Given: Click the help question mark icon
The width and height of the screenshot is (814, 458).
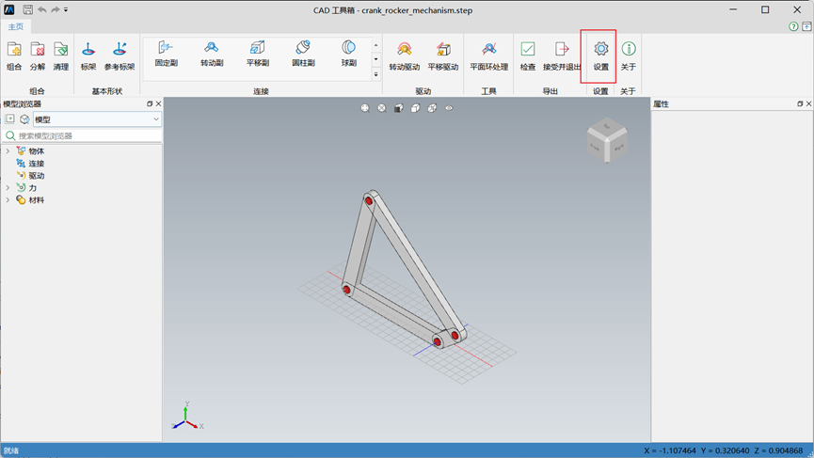Looking at the screenshot, I should tap(793, 26).
